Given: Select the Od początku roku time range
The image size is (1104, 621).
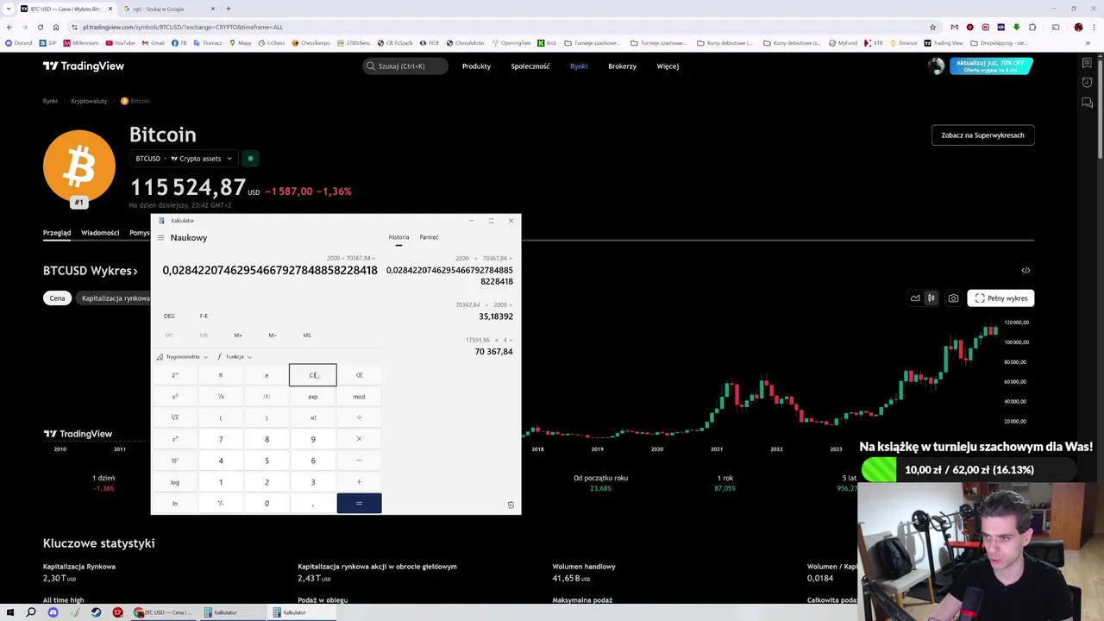Looking at the screenshot, I should pyautogui.click(x=600, y=483).
